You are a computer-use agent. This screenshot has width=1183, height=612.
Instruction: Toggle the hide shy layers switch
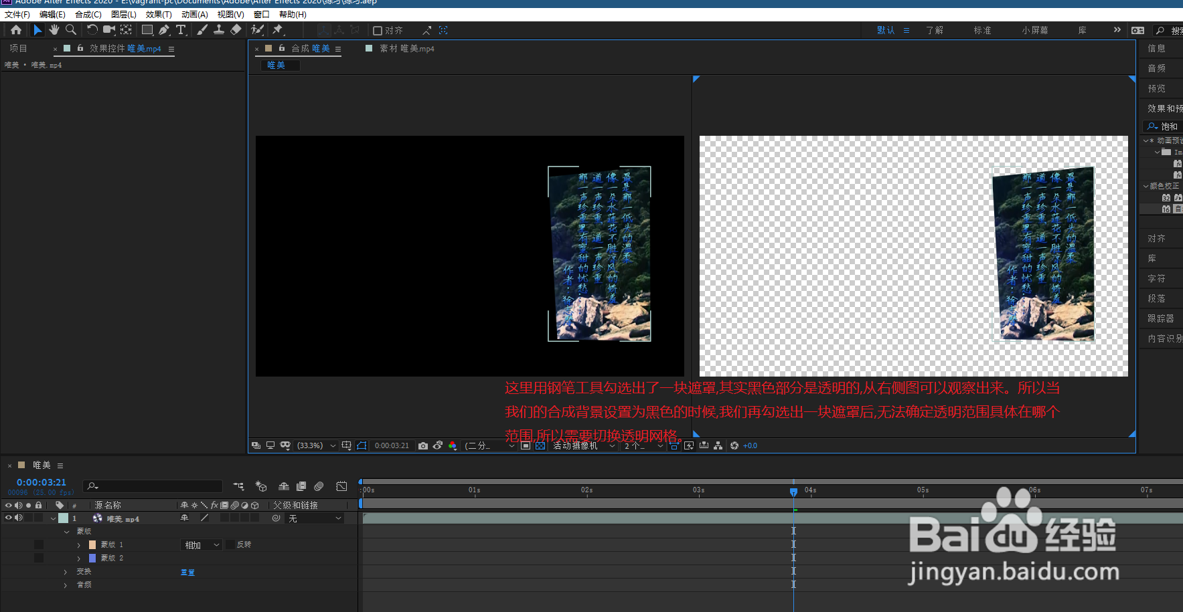(284, 486)
